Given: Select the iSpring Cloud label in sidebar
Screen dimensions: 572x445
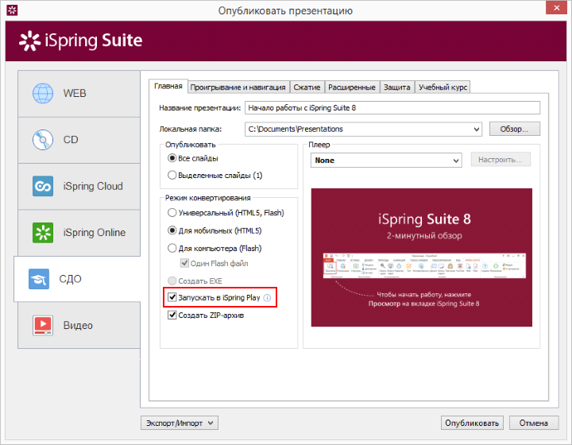Looking at the screenshot, I should pyautogui.click(x=93, y=186).
